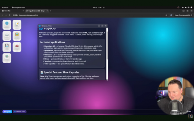This screenshot has height=121, width=194.
Task: Launch the BlockAuto 3D car icon
Action: click(17, 47)
